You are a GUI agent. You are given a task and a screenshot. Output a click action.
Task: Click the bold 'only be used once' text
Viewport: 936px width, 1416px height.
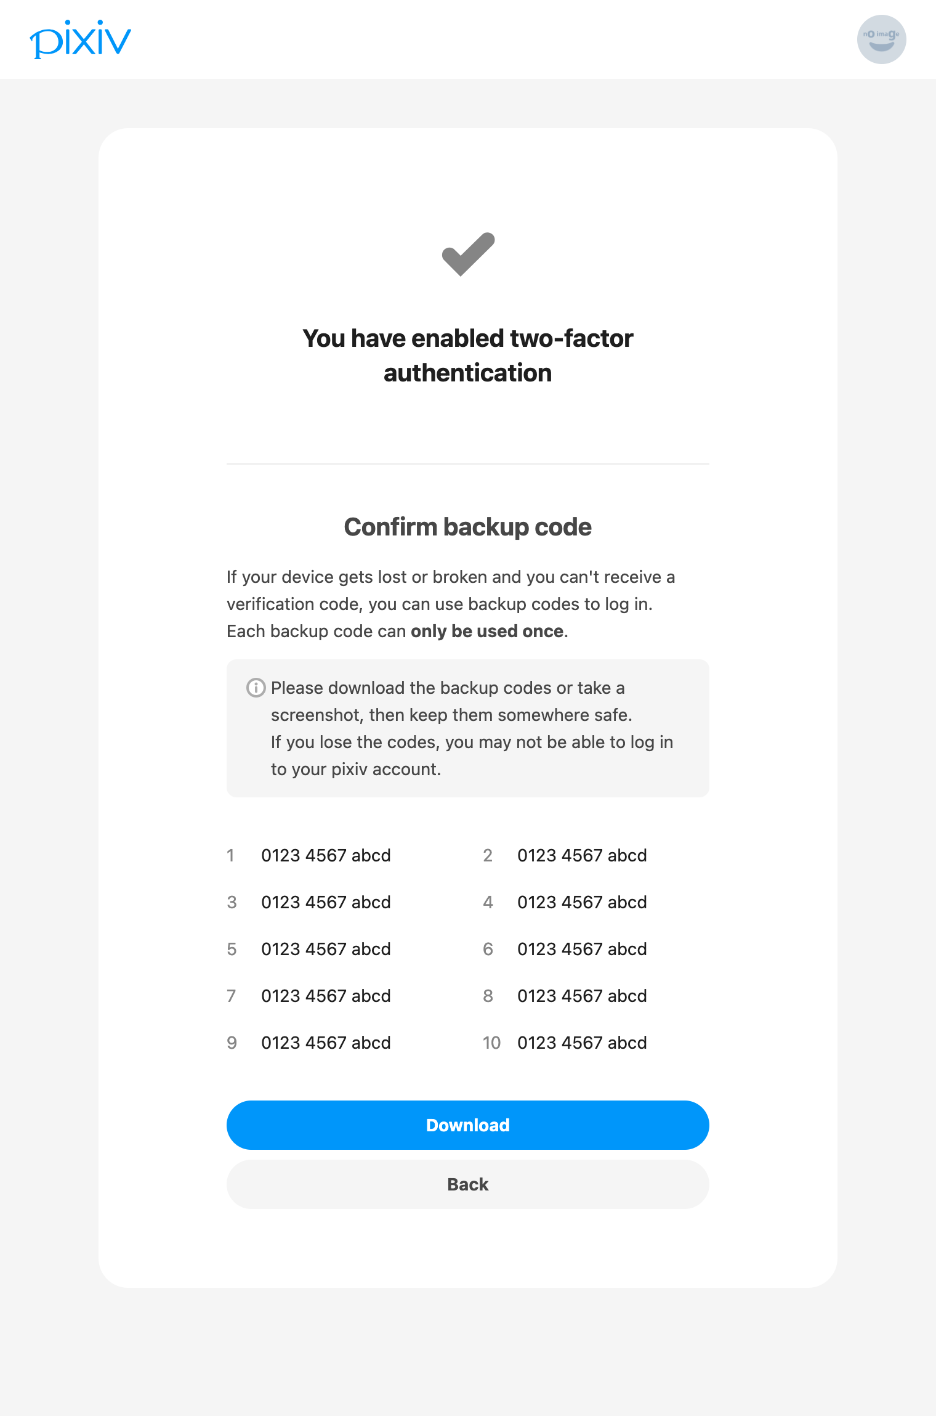[486, 631]
